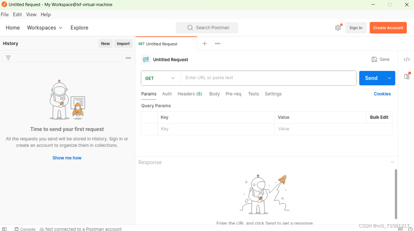Collapse the Response section chevron
The height and width of the screenshot is (231, 414).
tap(392, 162)
